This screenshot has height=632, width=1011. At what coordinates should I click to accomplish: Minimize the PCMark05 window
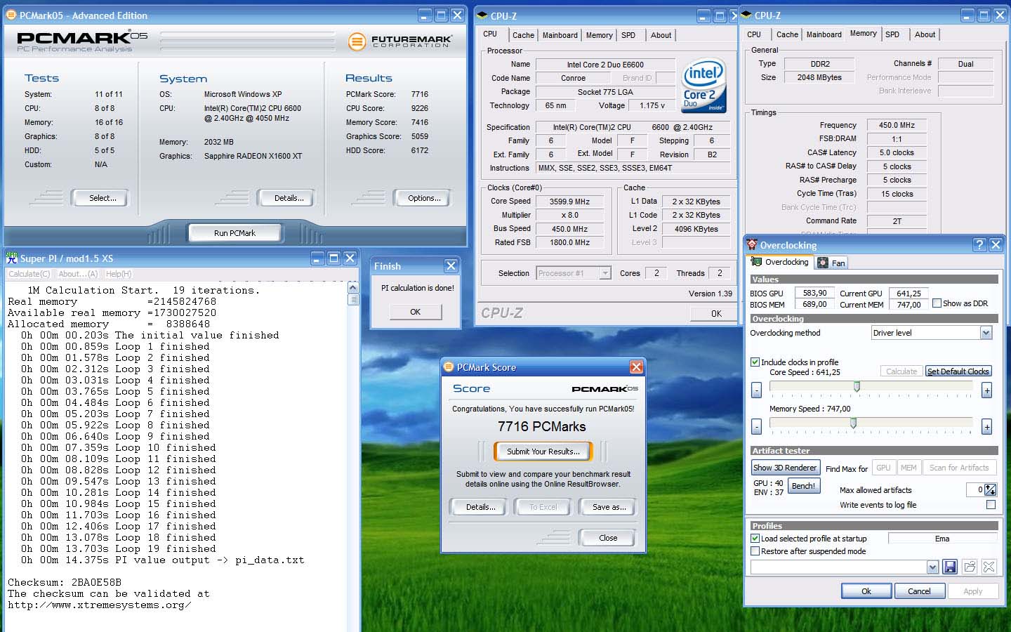pos(425,15)
